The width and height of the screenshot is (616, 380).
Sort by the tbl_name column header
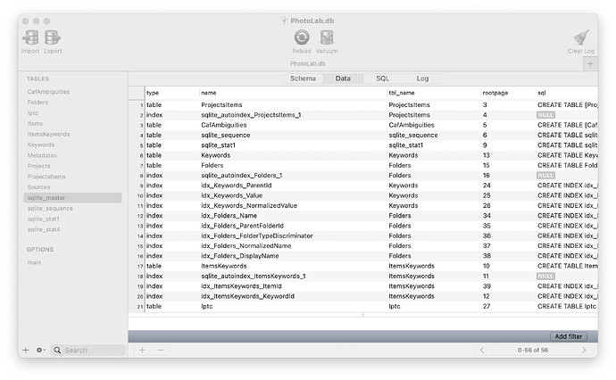click(x=433, y=93)
